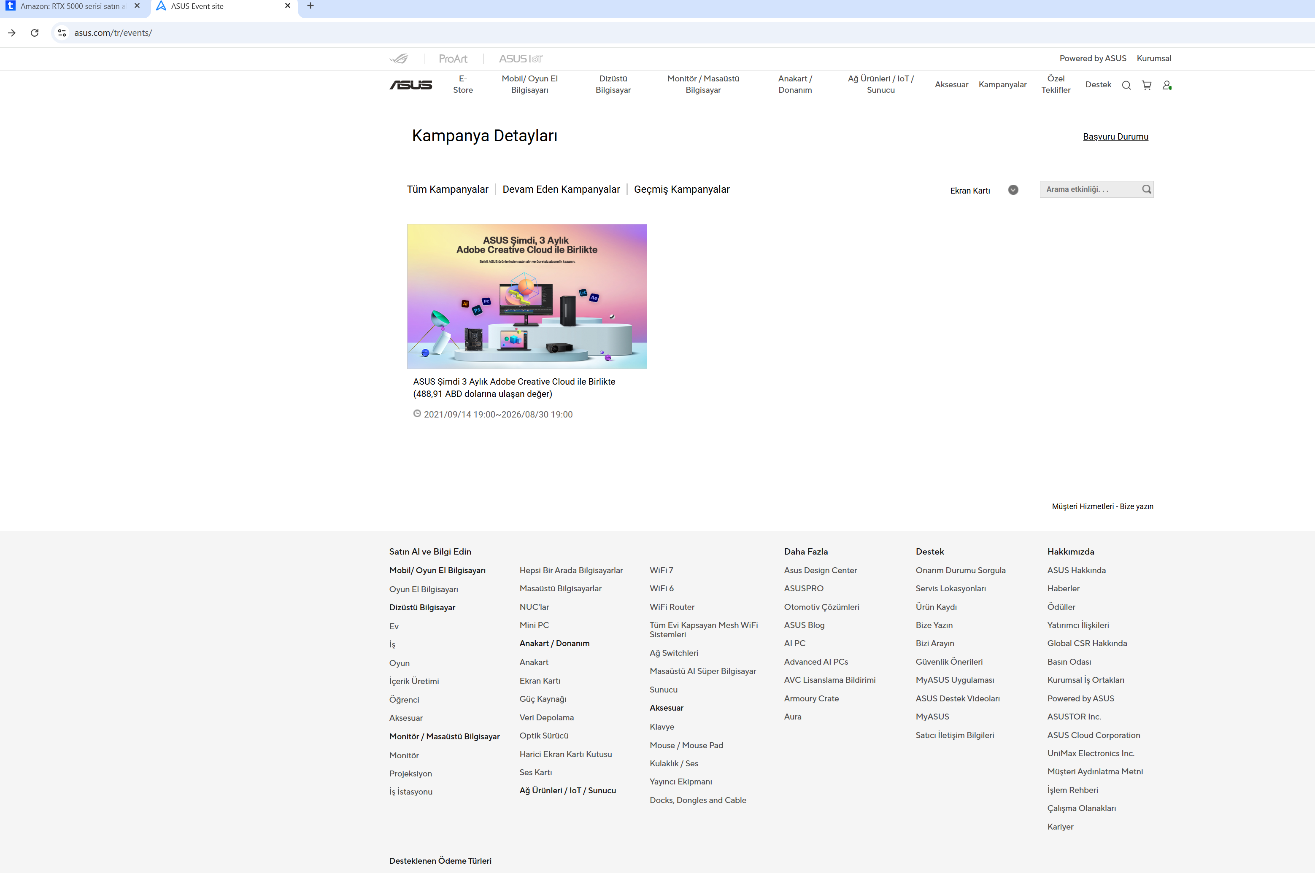Open the Adobe Creative Cloud campaign title link
The image size is (1315, 873).
(514, 388)
